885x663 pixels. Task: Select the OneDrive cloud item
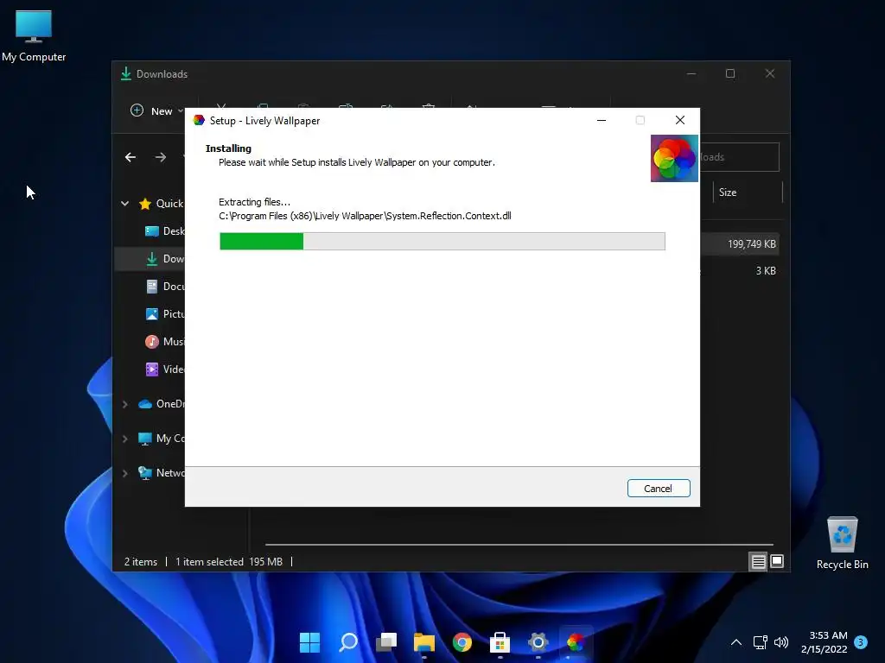coord(162,404)
